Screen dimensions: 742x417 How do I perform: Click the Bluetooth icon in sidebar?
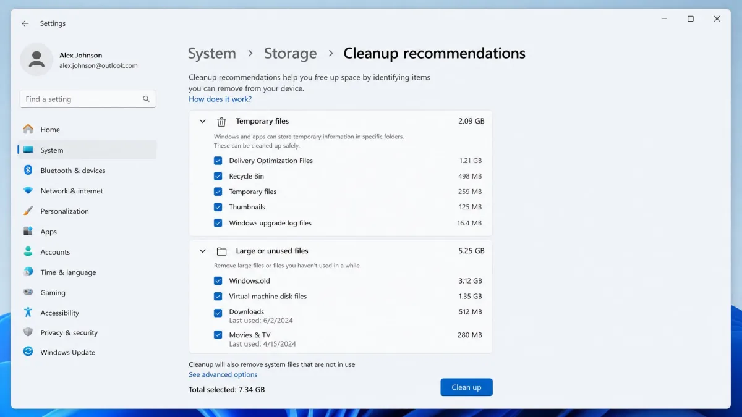[28, 170]
